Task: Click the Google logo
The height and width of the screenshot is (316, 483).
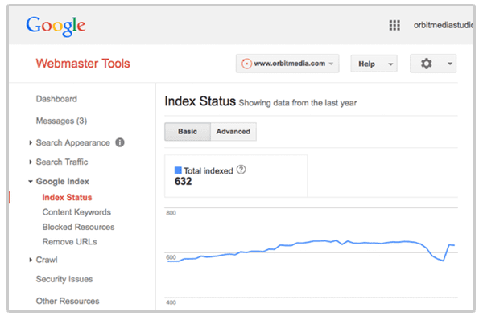Action: 56,27
